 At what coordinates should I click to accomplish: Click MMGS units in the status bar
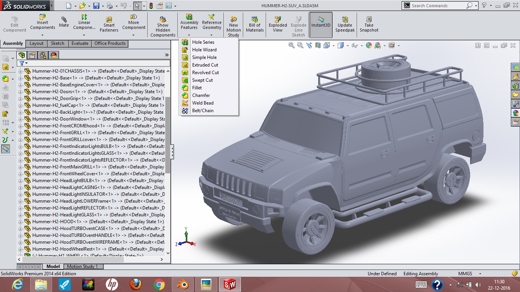pos(465,274)
